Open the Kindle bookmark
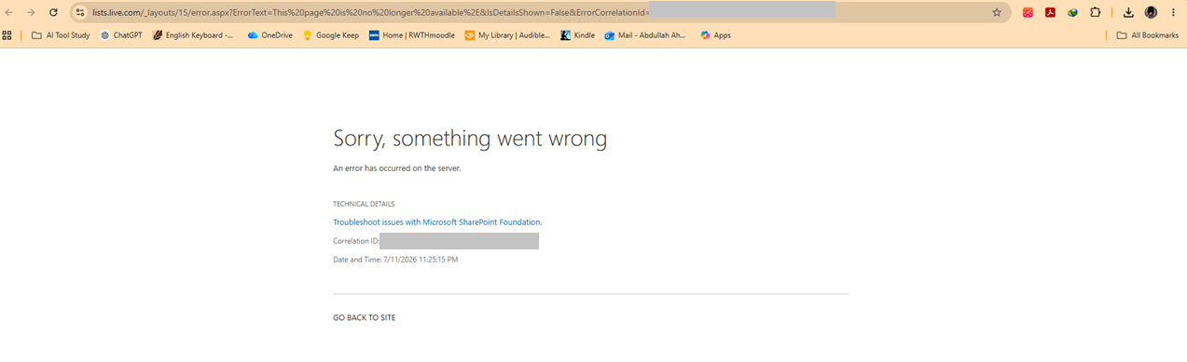1187x362 pixels. [x=577, y=35]
